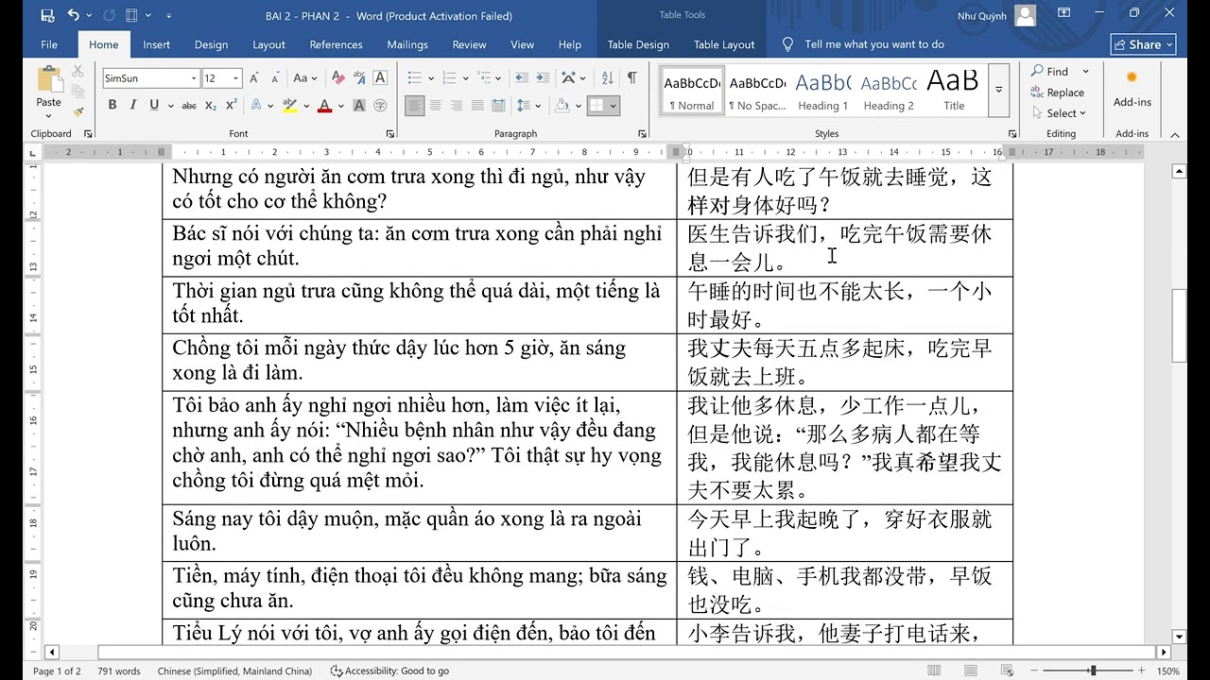
Task: Toggle italic formatting
Action: pyautogui.click(x=132, y=106)
